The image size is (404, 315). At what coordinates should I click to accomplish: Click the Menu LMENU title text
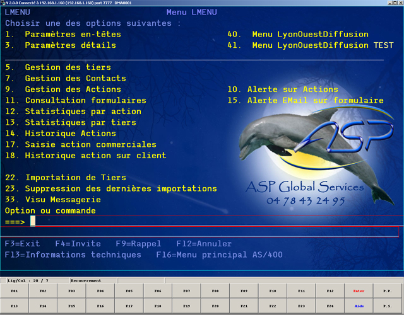tap(192, 12)
